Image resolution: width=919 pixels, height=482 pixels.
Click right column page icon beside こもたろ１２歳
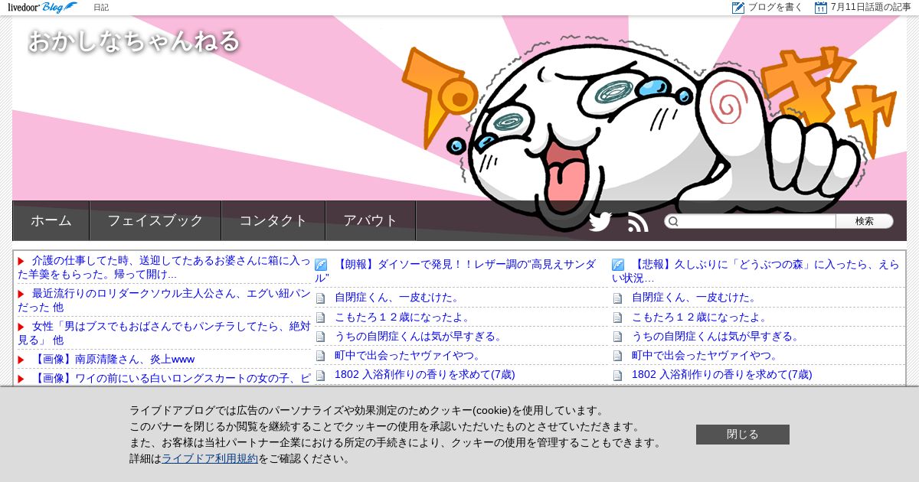click(617, 318)
